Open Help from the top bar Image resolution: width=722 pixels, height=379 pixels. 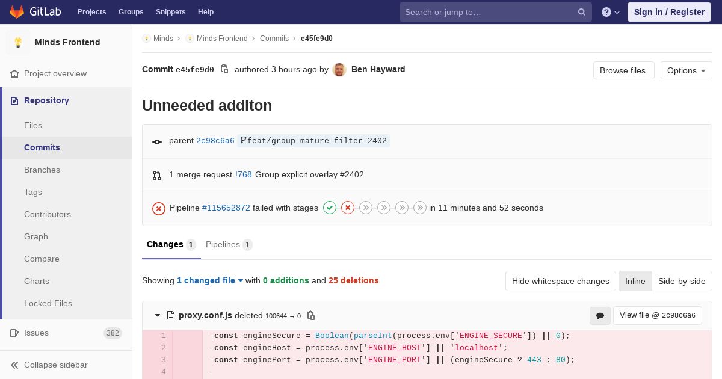click(x=206, y=12)
